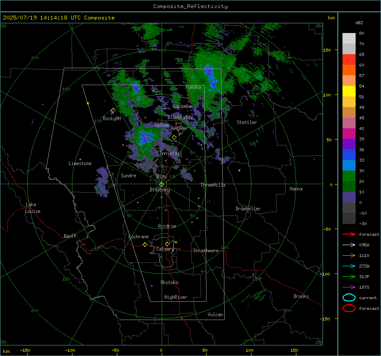Click the Didsbury town label
The width and height of the screenshot is (381, 356).
[160, 190]
